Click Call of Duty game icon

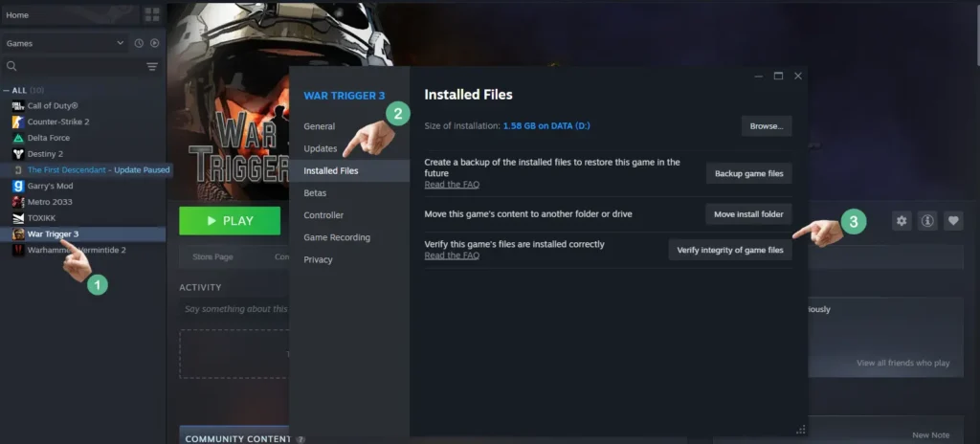point(18,105)
